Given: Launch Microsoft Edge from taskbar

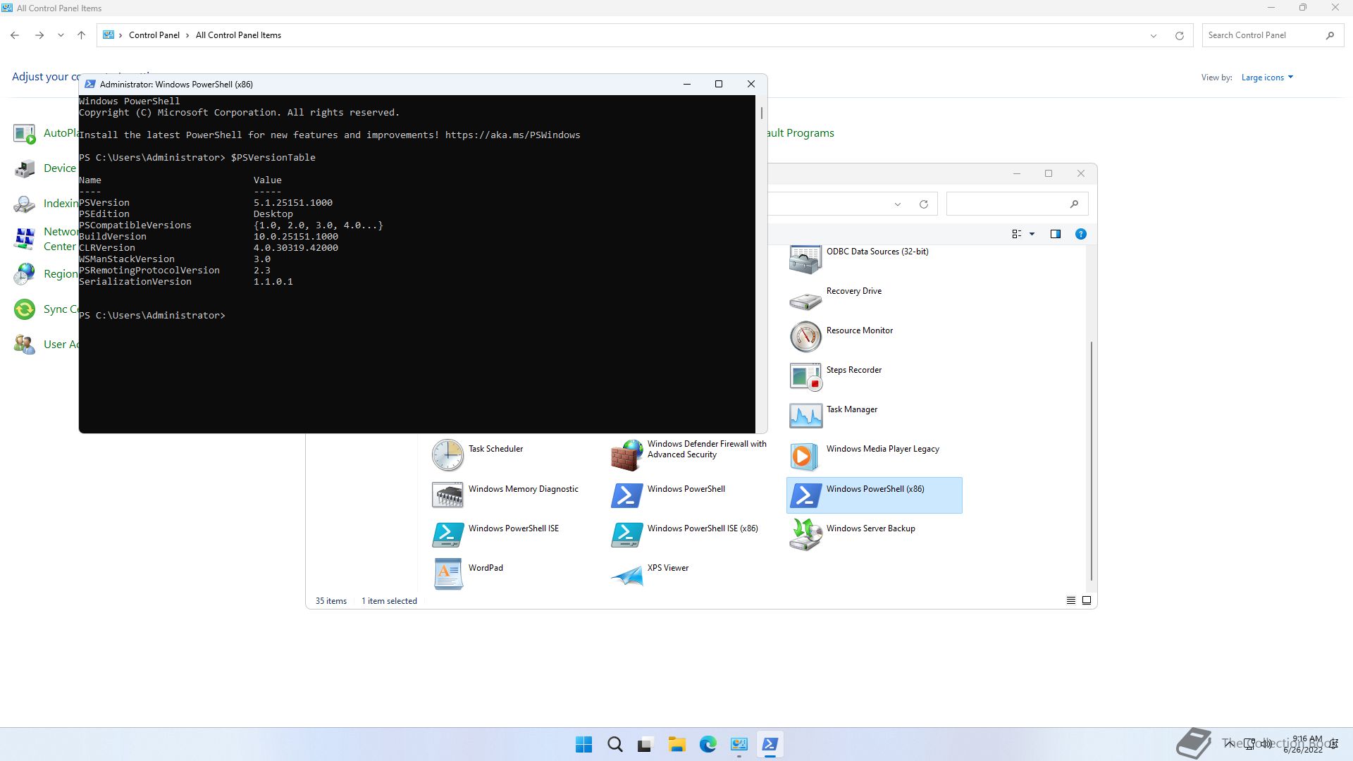Looking at the screenshot, I should click(708, 744).
